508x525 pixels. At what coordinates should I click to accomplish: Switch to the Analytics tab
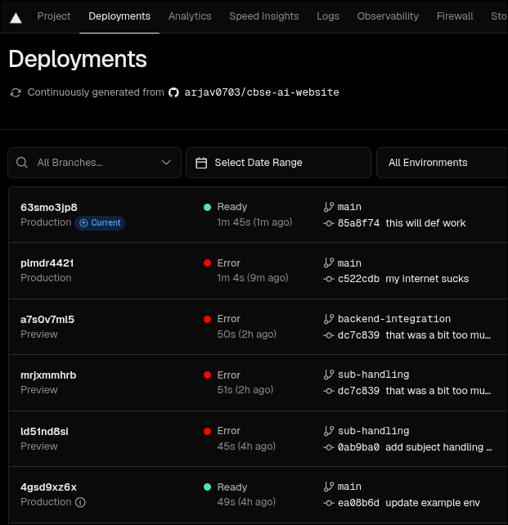[190, 16]
